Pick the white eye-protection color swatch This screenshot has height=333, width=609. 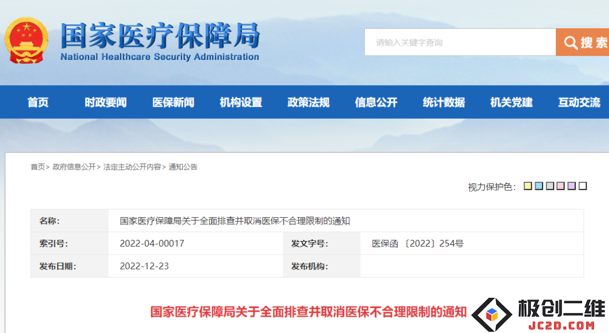[582, 186]
